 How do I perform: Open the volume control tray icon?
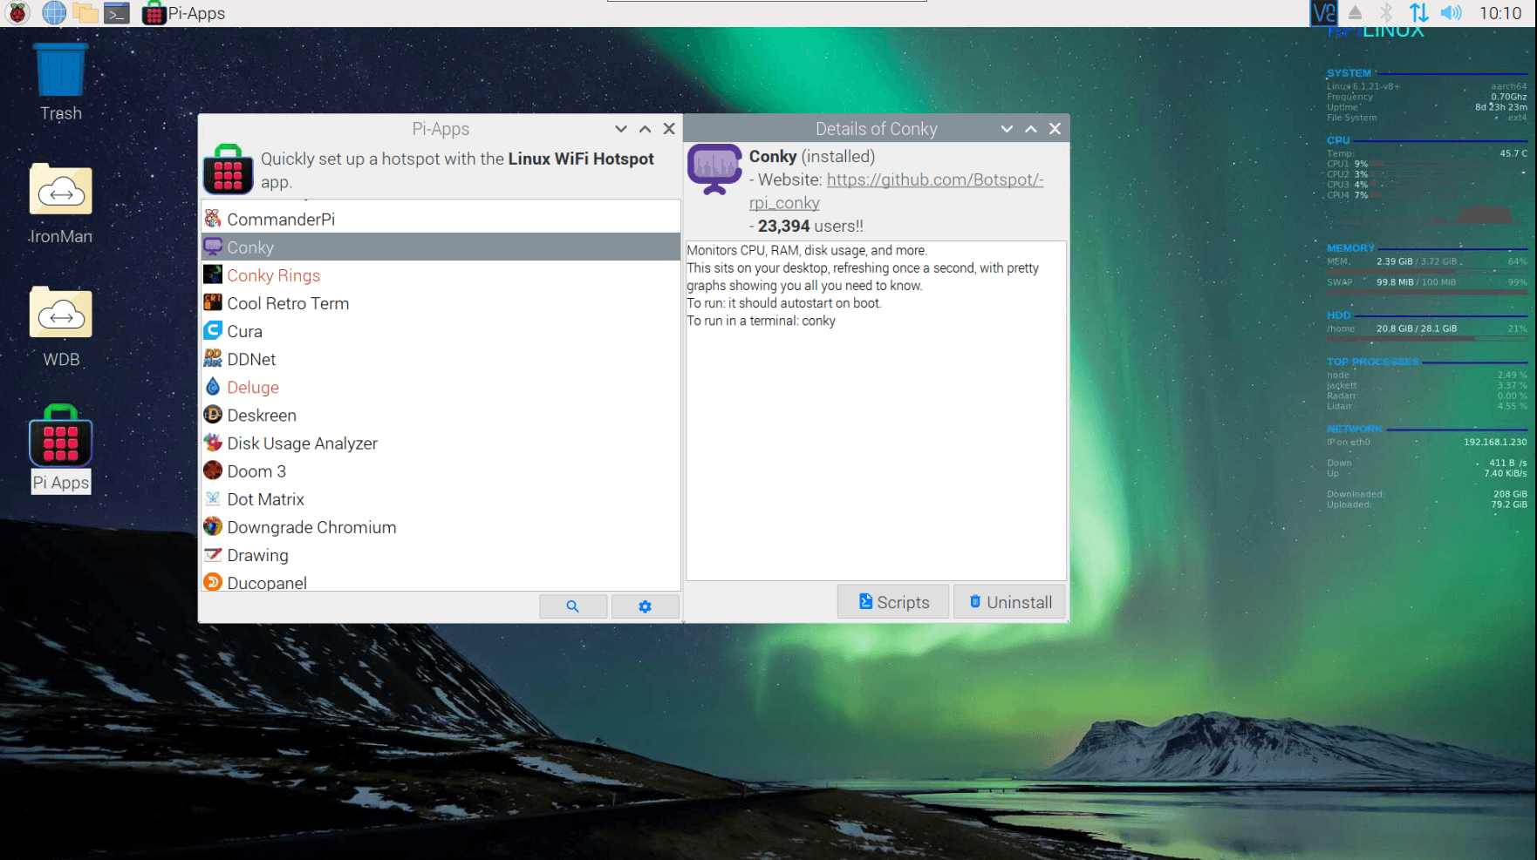(1451, 13)
